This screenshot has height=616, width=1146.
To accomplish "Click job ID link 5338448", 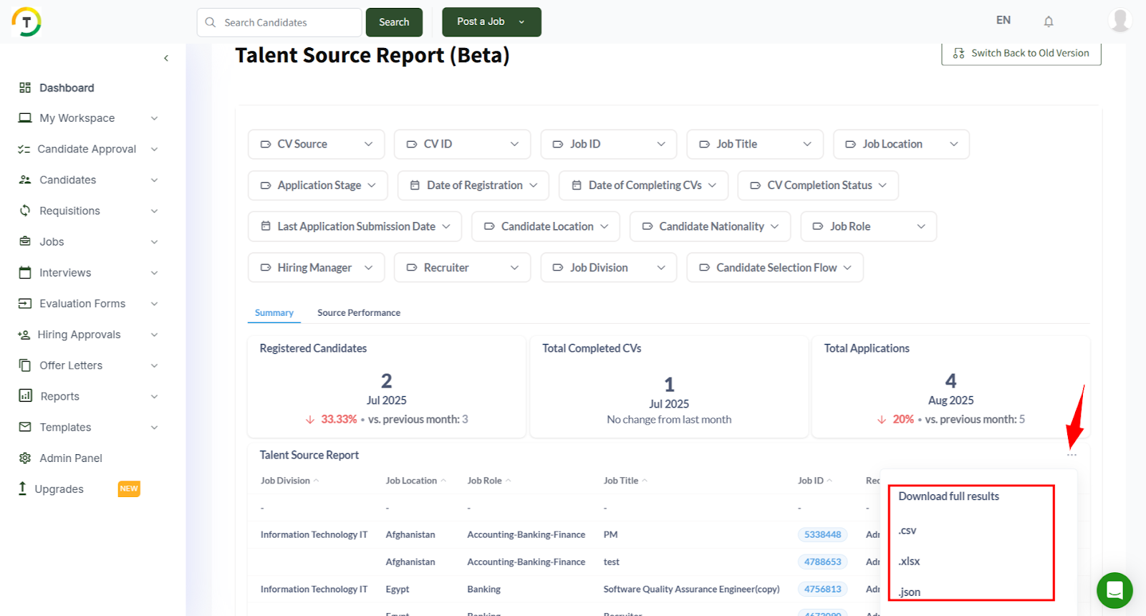I will 822,535.
